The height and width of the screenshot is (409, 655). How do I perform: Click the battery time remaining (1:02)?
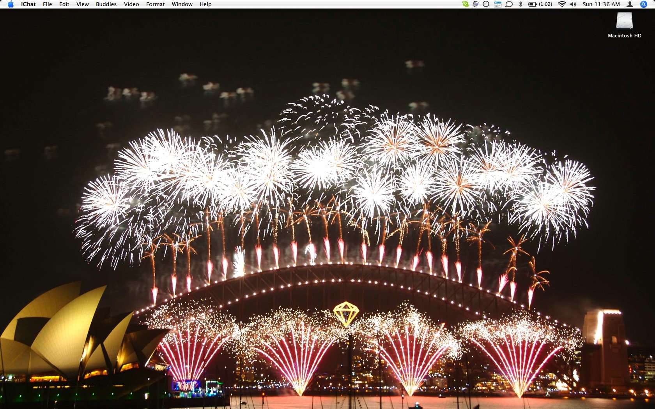click(545, 4)
